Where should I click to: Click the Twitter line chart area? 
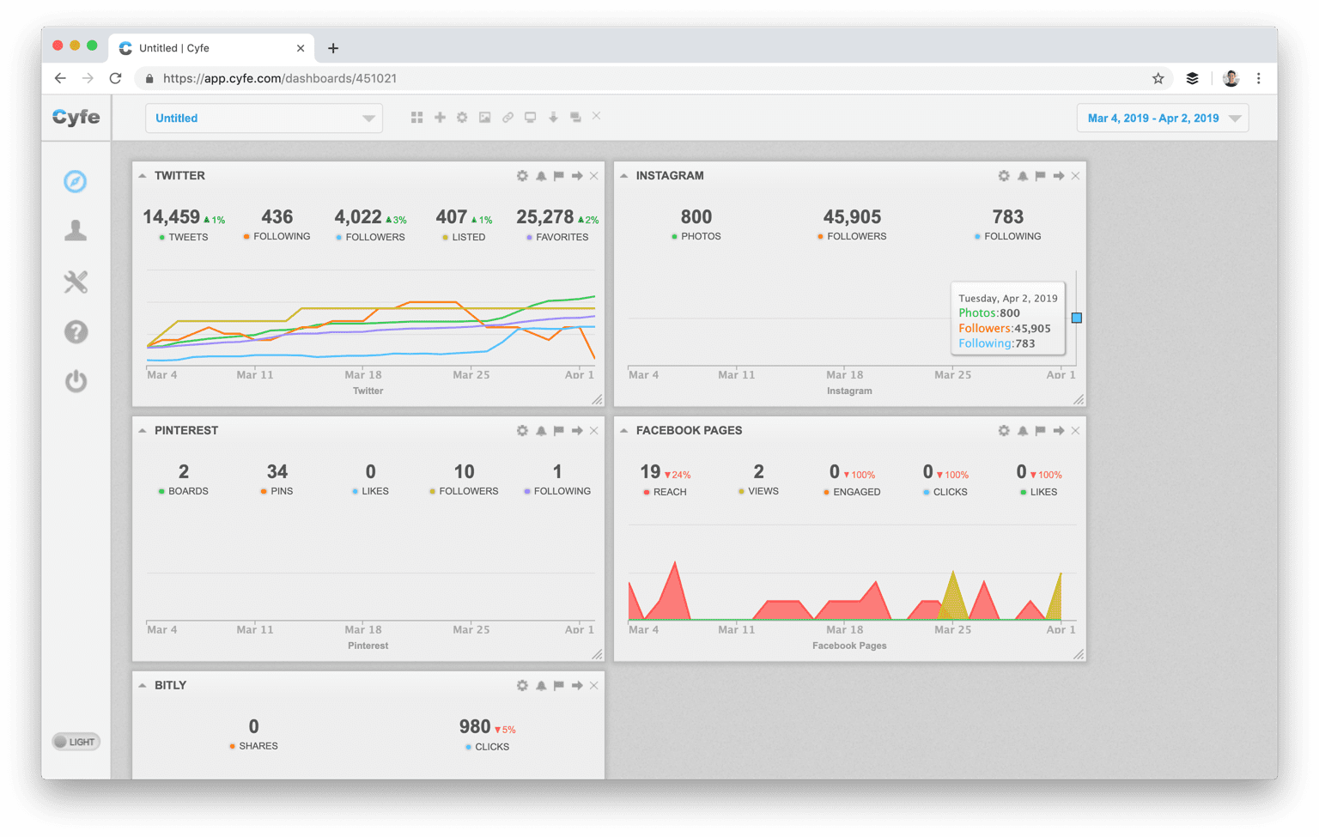pyautogui.click(x=371, y=319)
